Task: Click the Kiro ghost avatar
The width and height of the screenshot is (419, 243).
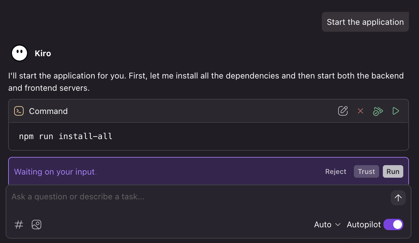Action: click(x=20, y=53)
